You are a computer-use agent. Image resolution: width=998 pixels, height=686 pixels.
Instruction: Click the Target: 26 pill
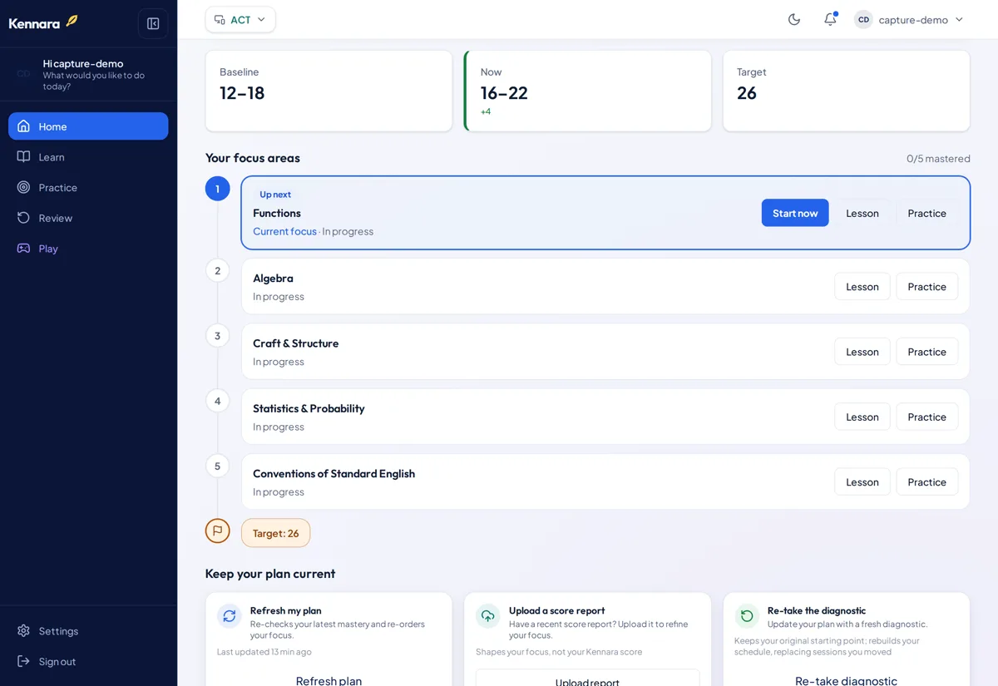point(276,533)
